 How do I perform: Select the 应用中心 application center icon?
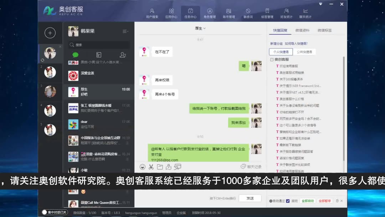click(171, 12)
